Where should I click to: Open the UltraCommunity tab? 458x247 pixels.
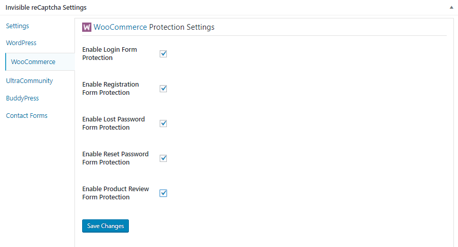(29, 81)
